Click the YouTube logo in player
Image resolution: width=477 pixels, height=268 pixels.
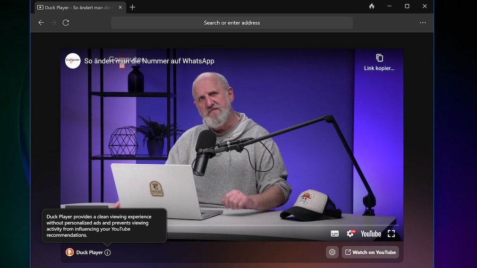click(371, 234)
